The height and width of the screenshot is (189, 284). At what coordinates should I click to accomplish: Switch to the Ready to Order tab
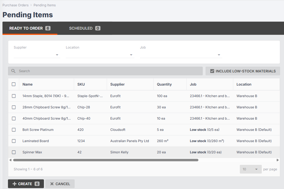30,28
